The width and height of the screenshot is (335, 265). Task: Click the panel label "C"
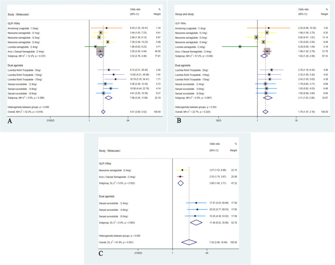pos(101,253)
